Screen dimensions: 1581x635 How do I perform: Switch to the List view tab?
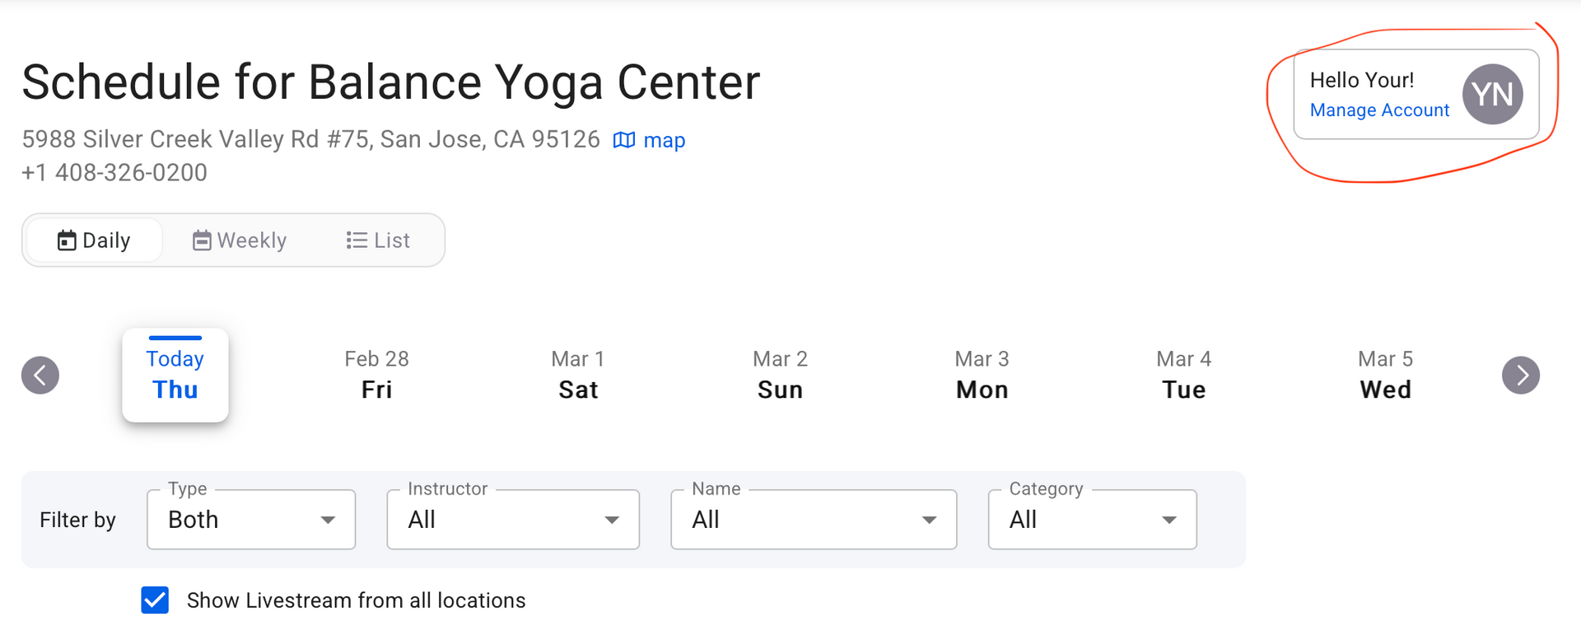(x=378, y=240)
